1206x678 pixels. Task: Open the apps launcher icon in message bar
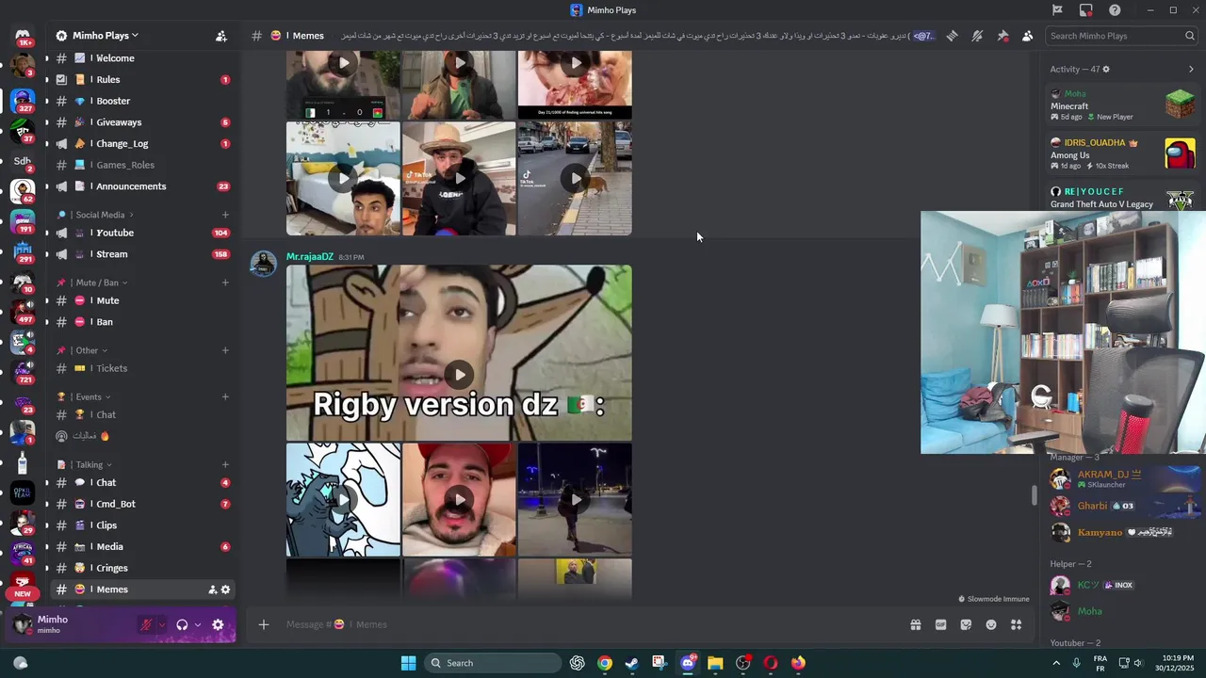point(1016,624)
